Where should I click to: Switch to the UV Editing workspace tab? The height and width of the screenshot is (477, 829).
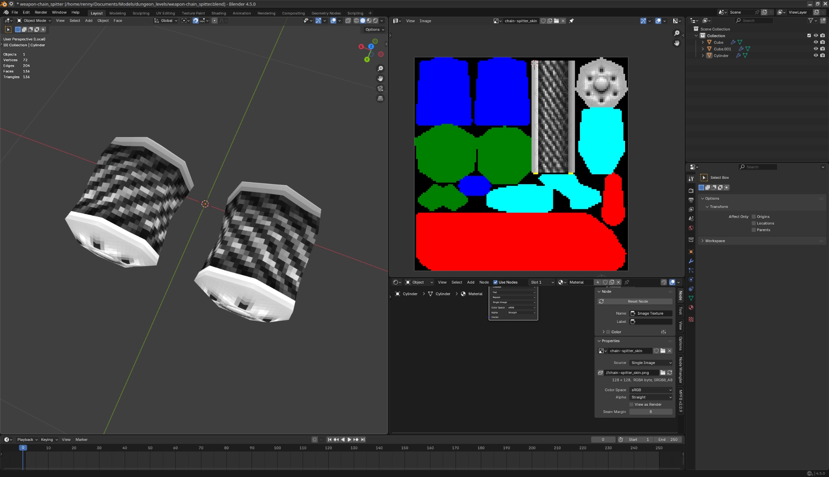(x=165, y=13)
